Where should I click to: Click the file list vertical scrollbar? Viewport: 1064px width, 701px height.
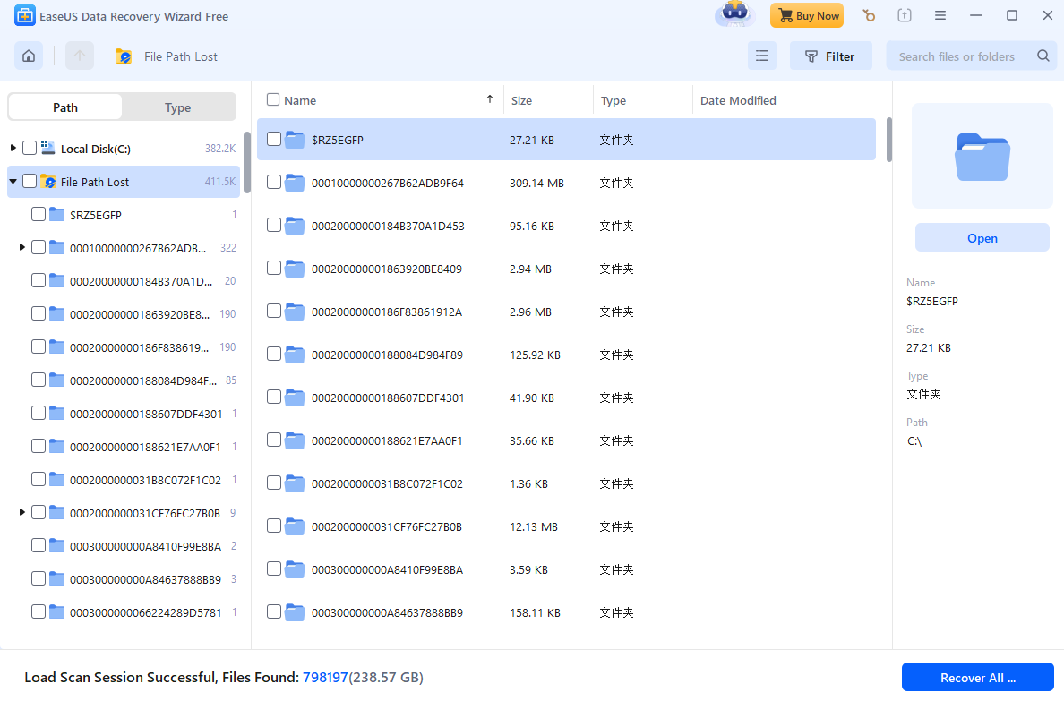[889, 139]
